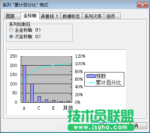Click the 80% secondary axis label

click(x=79, y=72)
